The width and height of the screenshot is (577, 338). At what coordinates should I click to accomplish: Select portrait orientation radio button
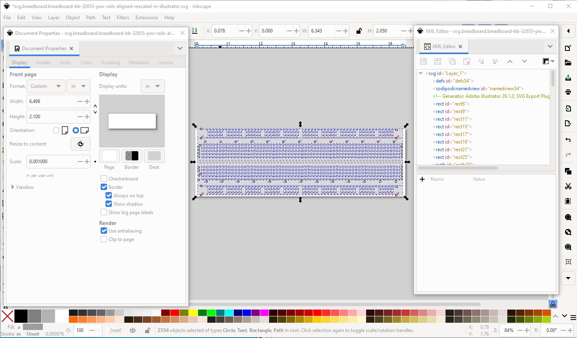click(x=56, y=130)
